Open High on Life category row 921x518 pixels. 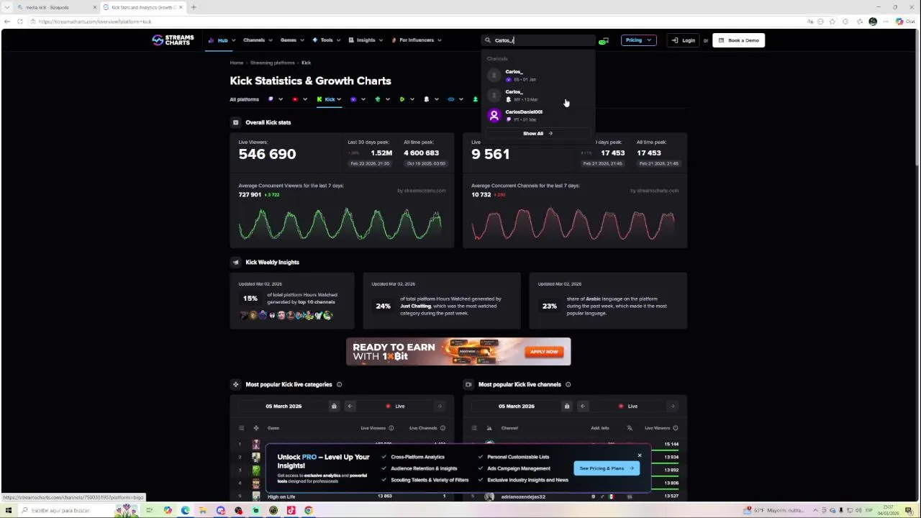tap(342, 496)
